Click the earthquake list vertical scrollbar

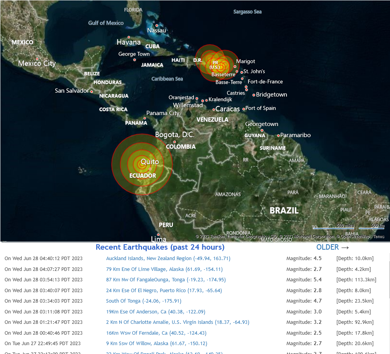pos(388,303)
